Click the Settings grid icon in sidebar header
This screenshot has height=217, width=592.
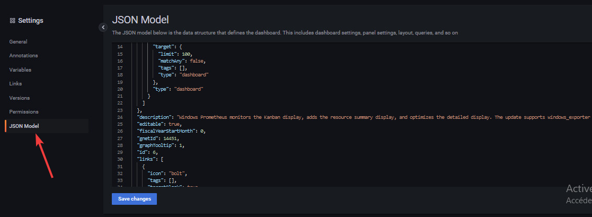point(12,21)
